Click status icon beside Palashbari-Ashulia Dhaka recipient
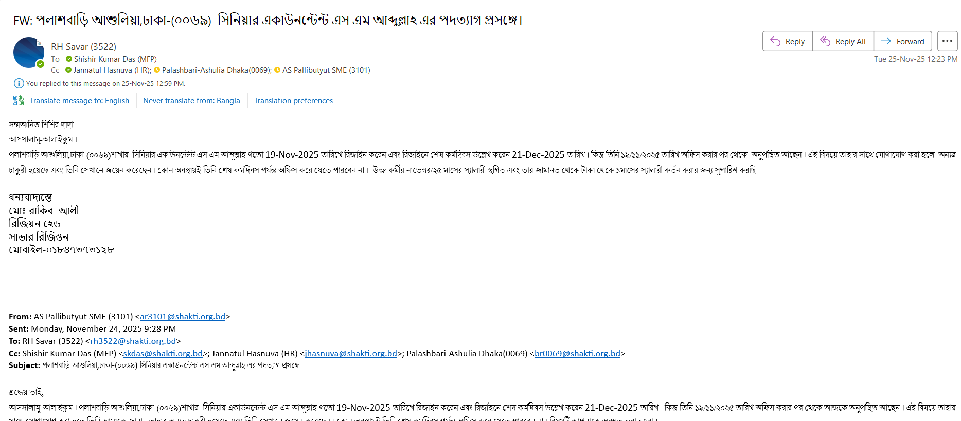 (x=157, y=70)
